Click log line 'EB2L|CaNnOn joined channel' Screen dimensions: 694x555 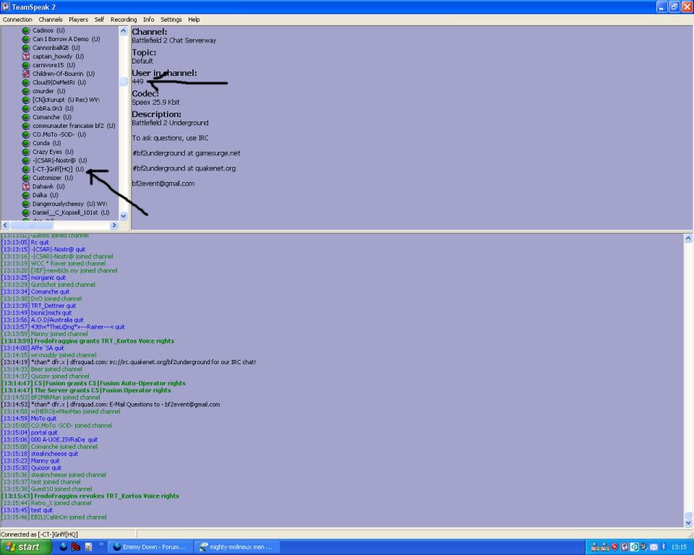tap(54, 517)
